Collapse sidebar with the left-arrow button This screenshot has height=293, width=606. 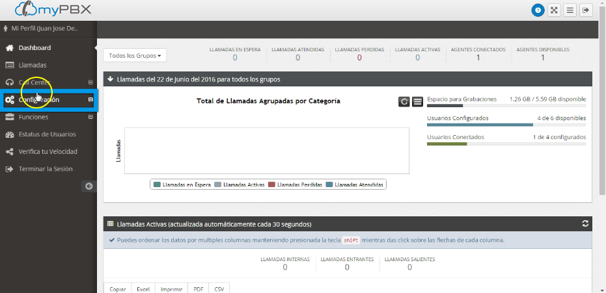(x=89, y=186)
